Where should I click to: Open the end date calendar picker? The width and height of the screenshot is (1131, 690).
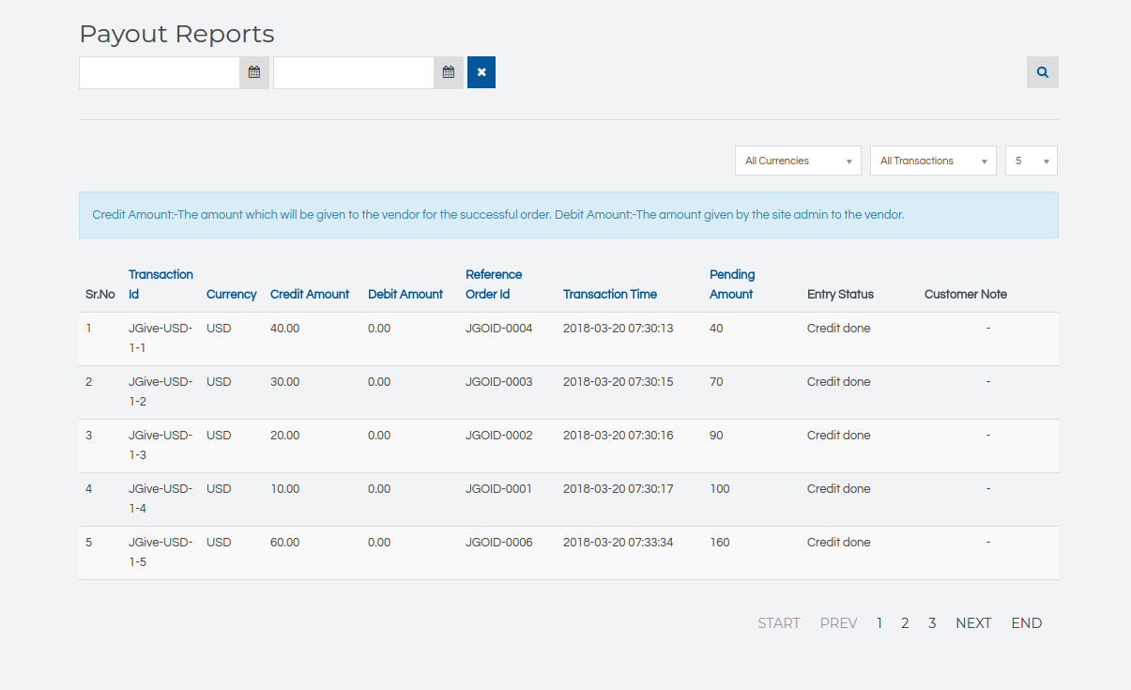(x=449, y=72)
